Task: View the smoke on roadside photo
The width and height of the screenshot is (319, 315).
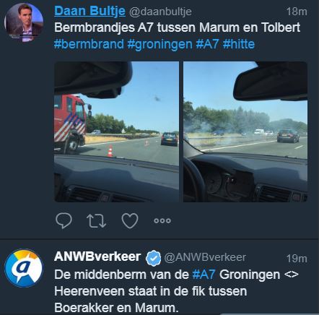Action: click(x=245, y=131)
